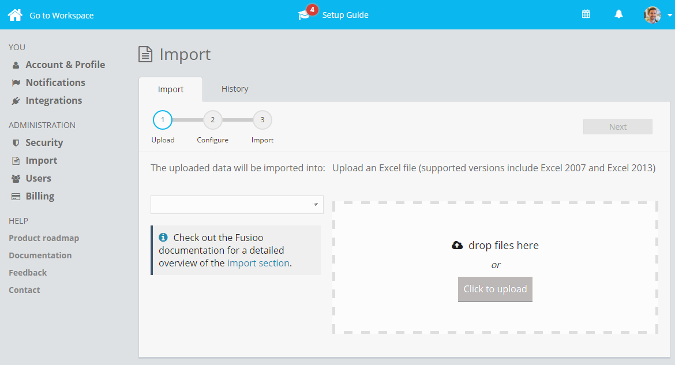Screen dimensions: 675x365
Task: Open the Setup Guide graduation cap icon
Action: click(303, 16)
